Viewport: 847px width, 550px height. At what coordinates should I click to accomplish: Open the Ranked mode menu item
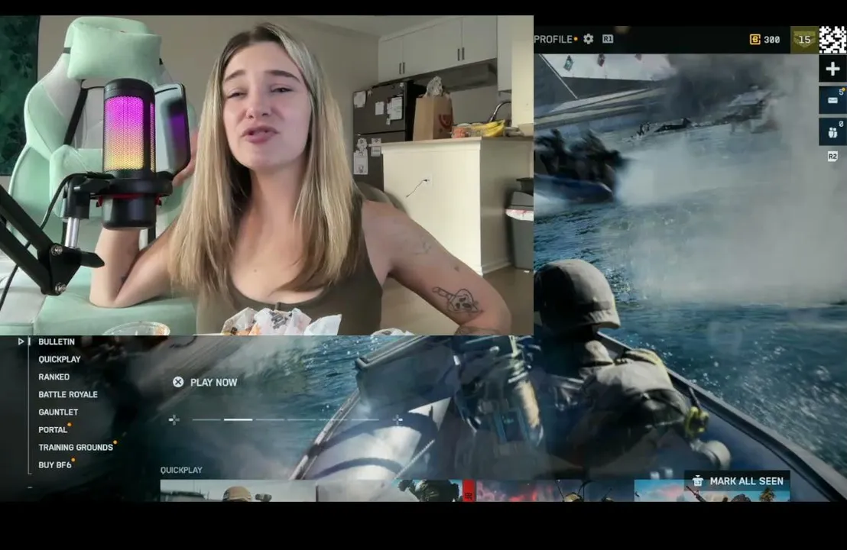(54, 377)
